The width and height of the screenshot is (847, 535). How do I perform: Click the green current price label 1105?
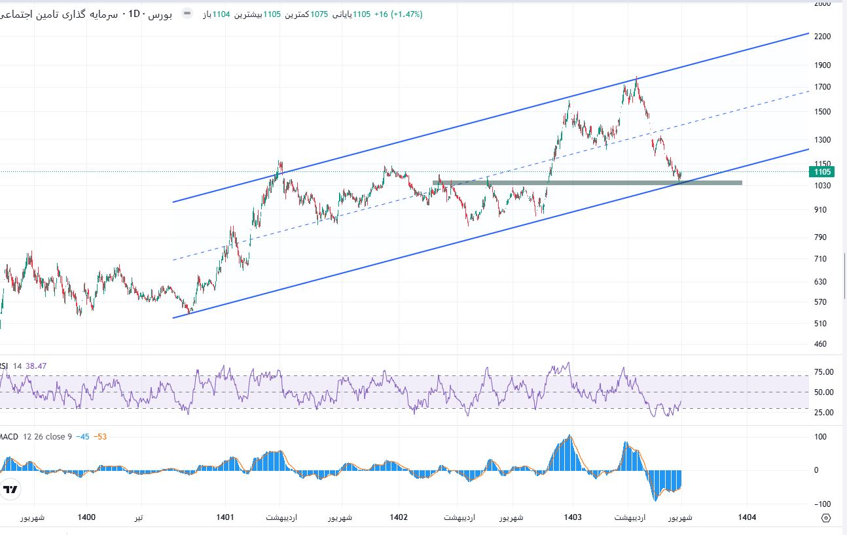click(821, 172)
